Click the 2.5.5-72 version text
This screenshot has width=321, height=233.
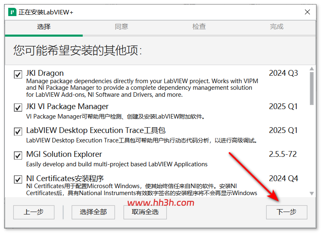[x=283, y=154]
